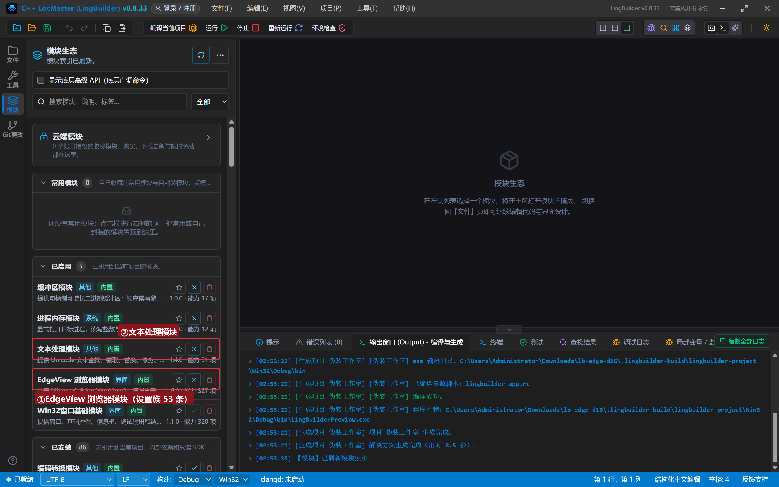Open folder icon in toolbar

(x=32, y=28)
